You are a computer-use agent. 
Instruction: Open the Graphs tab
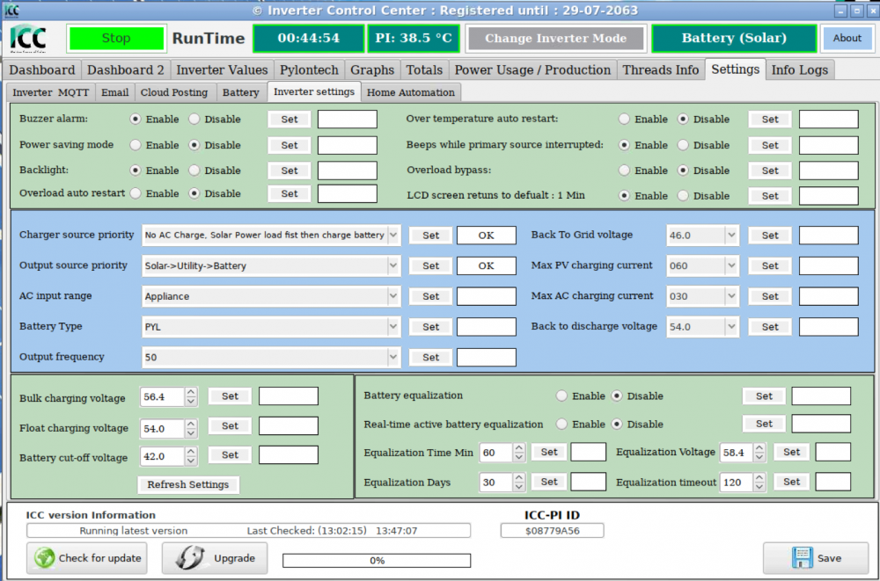[x=372, y=70]
